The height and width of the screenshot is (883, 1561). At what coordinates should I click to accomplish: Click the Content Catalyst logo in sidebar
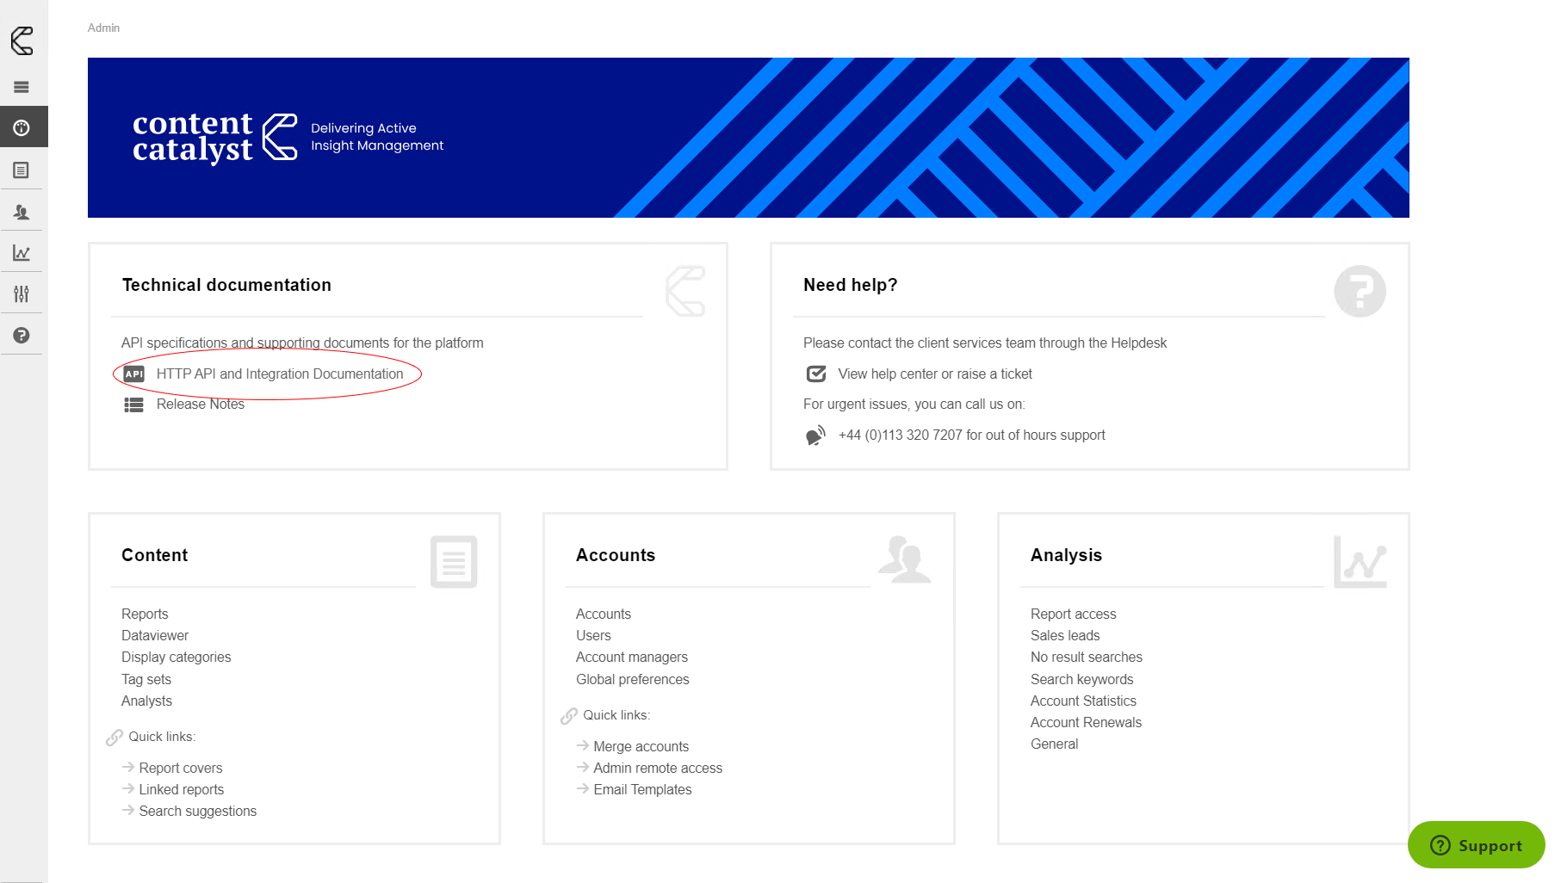(22, 40)
